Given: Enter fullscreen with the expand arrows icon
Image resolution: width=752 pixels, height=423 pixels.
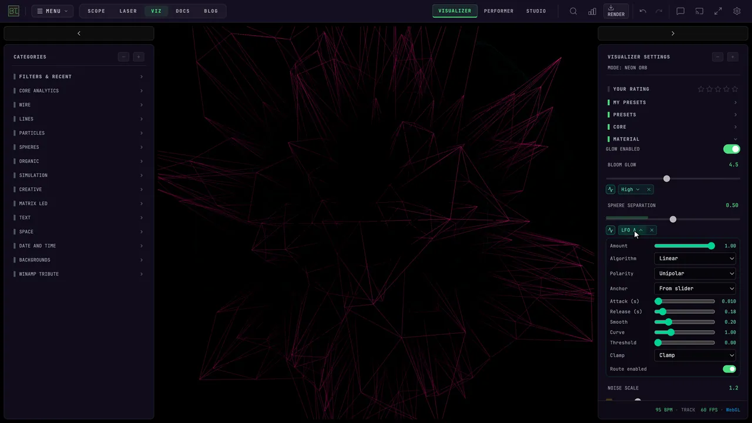Looking at the screenshot, I should [x=718, y=11].
